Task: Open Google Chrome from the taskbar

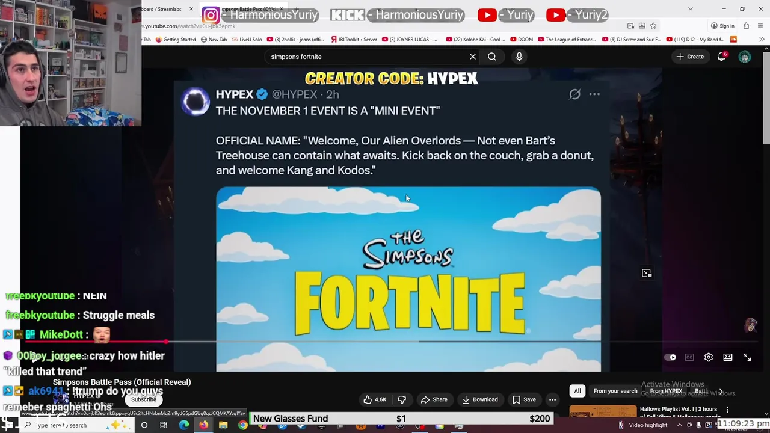Action: [242, 425]
